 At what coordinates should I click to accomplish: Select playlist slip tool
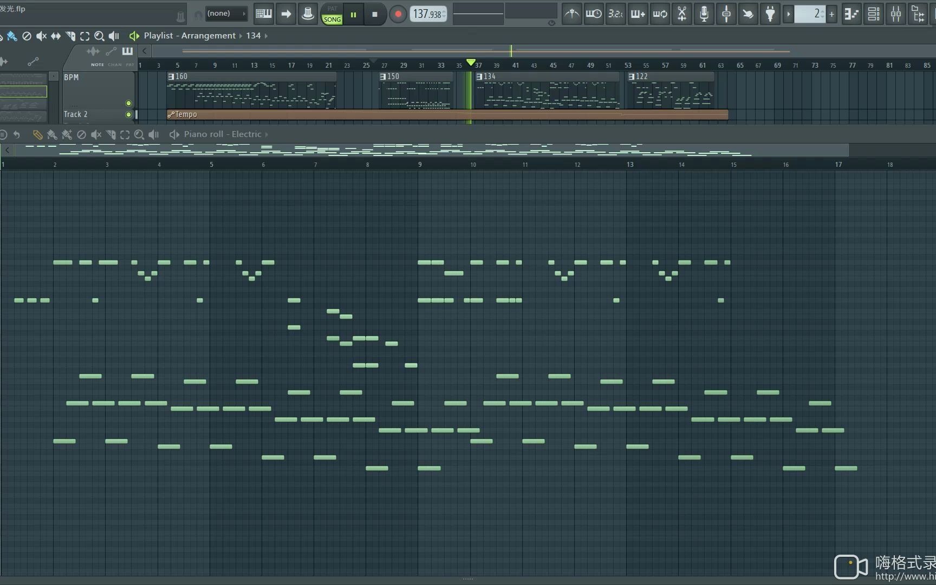[56, 36]
